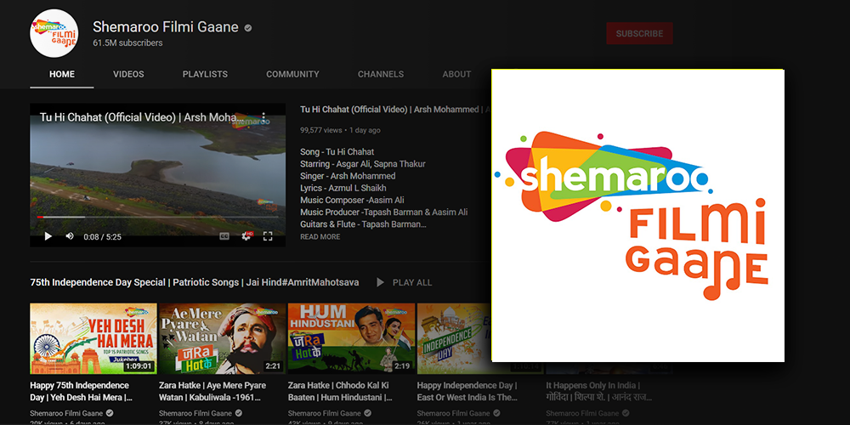The width and height of the screenshot is (850, 425).
Task: Toggle closed captions in video player
Action: [224, 236]
